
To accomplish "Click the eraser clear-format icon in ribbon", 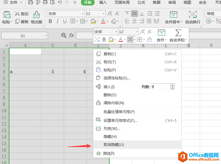I will 114,21.
